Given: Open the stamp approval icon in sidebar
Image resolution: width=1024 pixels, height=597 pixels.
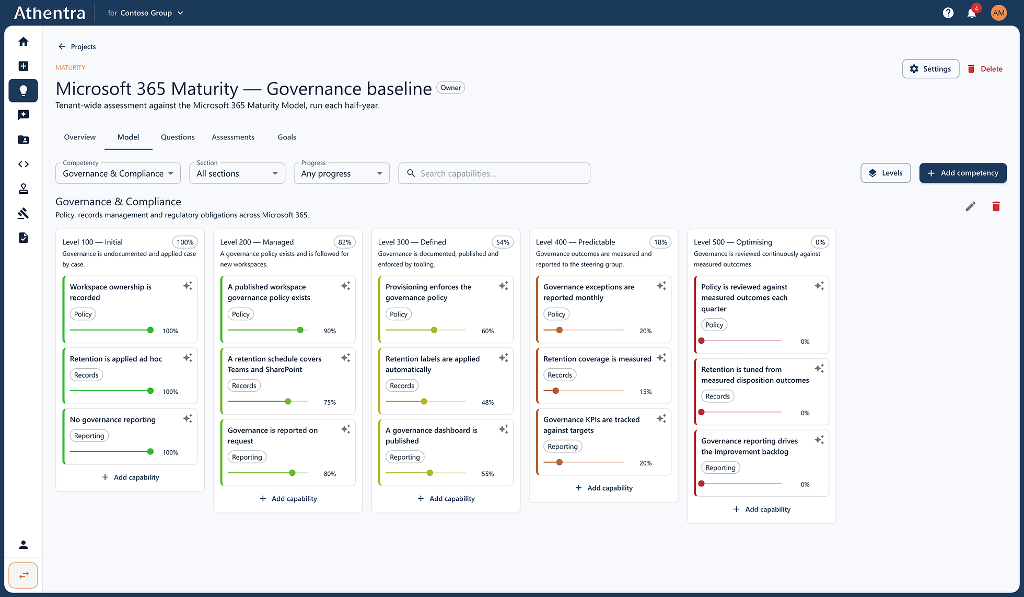Looking at the screenshot, I should tap(24, 189).
